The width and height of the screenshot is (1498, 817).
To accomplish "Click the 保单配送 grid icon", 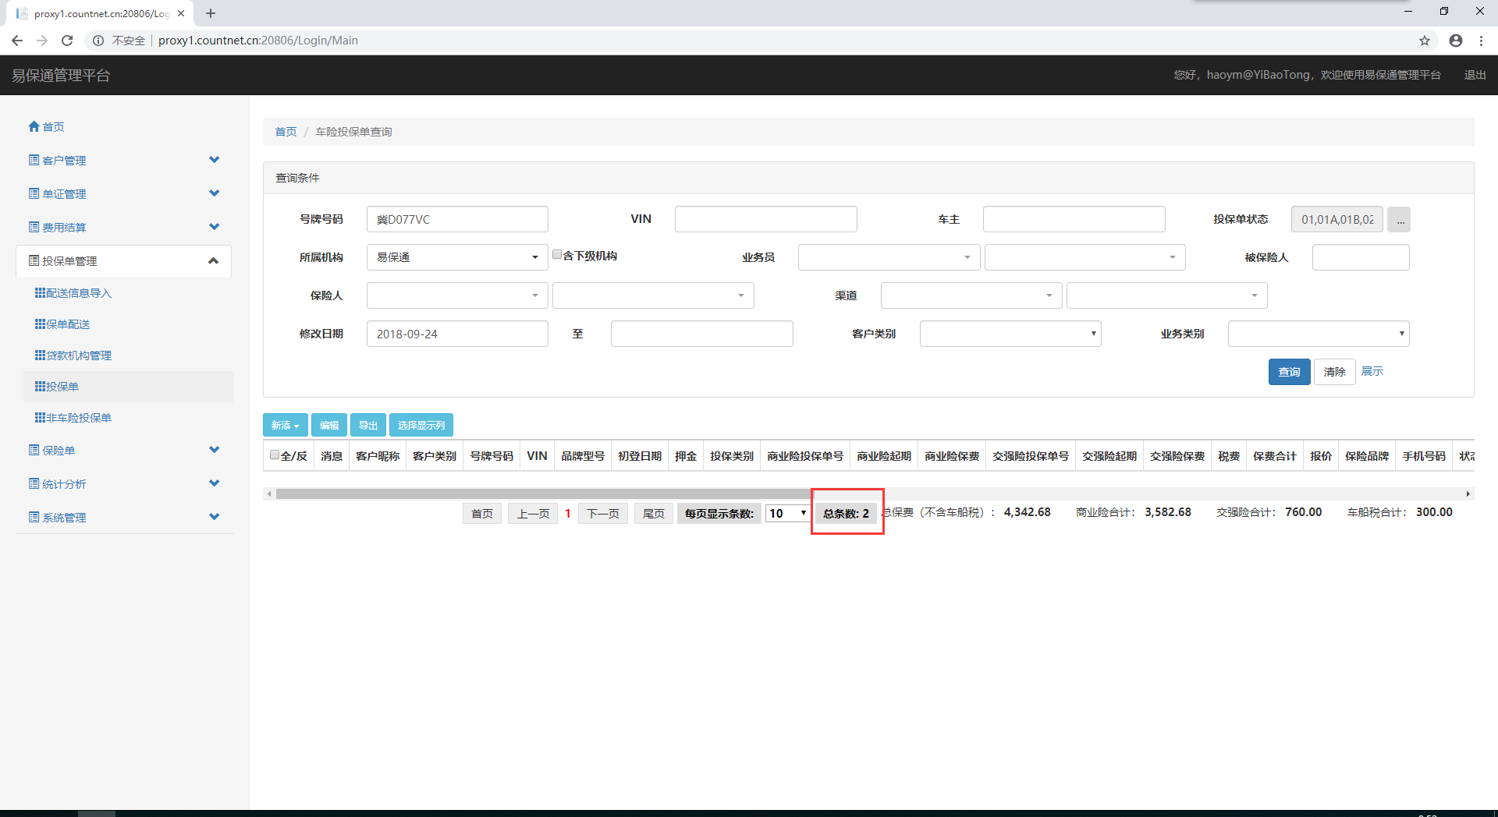I will click(x=40, y=324).
